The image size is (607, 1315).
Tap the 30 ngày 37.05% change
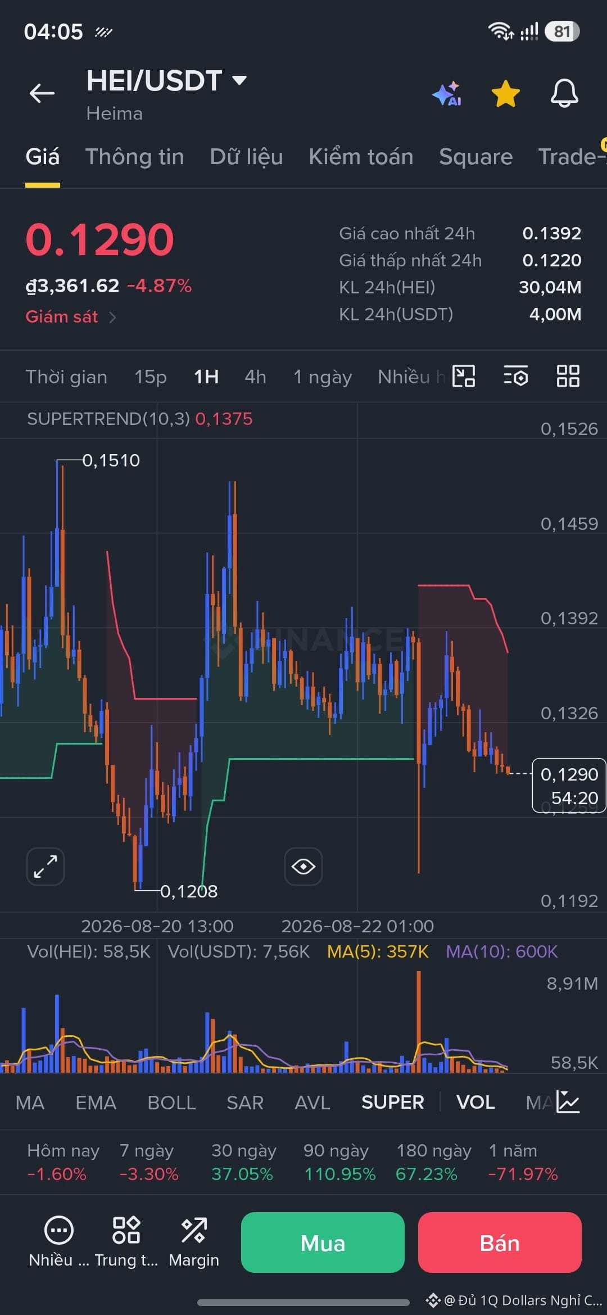point(243,1162)
